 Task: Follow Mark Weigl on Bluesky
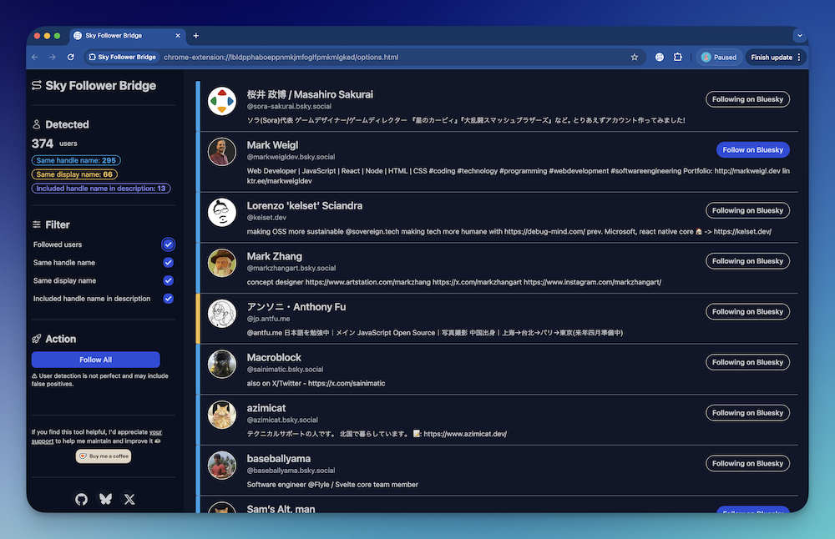pos(752,150)
